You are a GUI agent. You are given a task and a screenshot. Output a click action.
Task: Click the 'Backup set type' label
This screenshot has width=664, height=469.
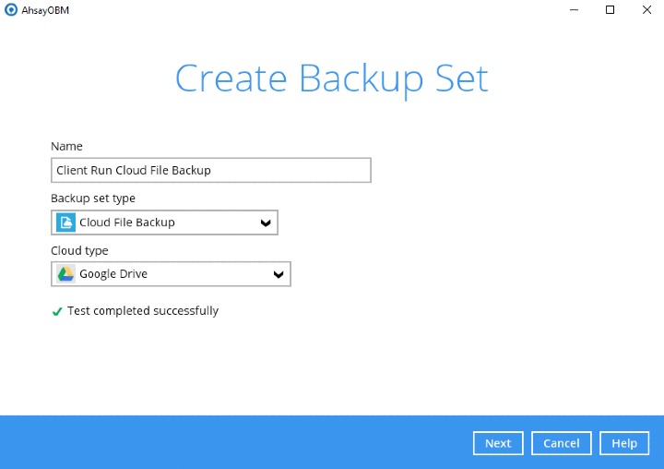tap(93, 198)
